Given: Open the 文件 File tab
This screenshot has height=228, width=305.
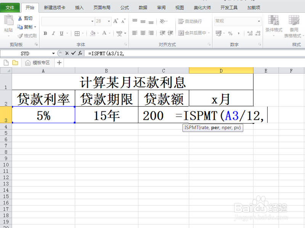Looking at the screenshot, I should pos(10,8).
